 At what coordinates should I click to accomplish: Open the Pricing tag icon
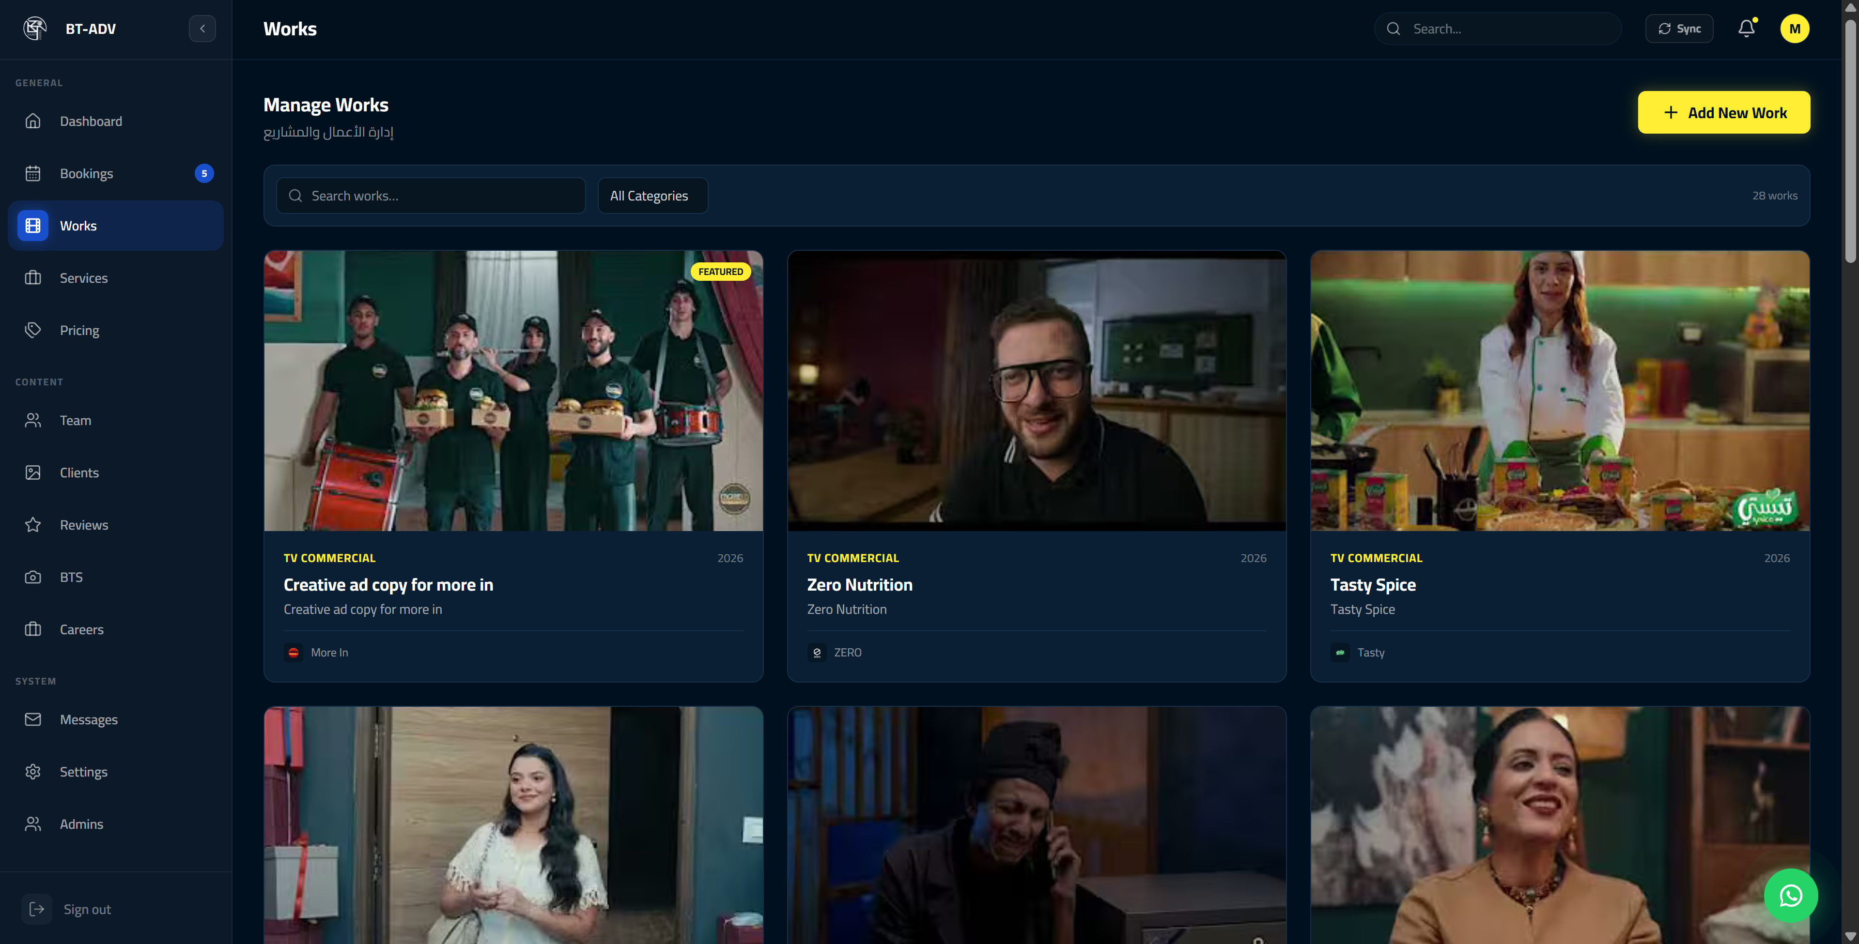coord(33,330)
